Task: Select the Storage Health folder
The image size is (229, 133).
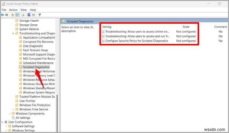Action: pos(29,21)
